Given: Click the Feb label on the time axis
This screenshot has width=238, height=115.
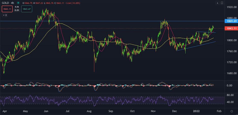Looking at the screenshot, I should tap(219, 111).
